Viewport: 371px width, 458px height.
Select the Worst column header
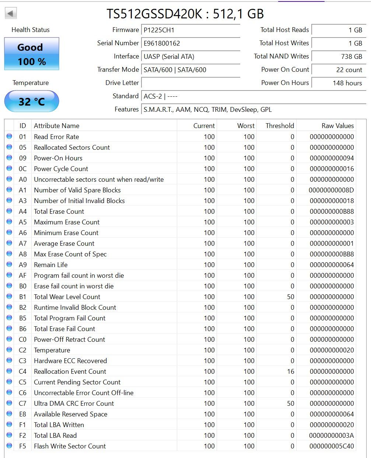237,125
